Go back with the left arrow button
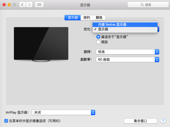The width and height of the screenshot is (170, 127). (22, 5)
